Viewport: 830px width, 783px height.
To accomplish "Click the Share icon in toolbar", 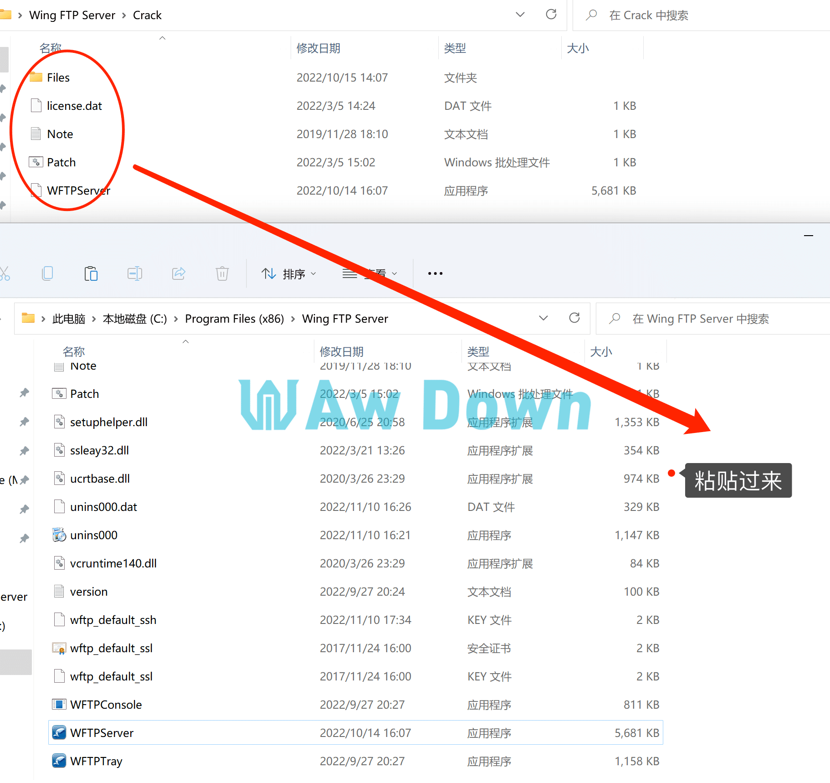I will [x=179, y=273].
